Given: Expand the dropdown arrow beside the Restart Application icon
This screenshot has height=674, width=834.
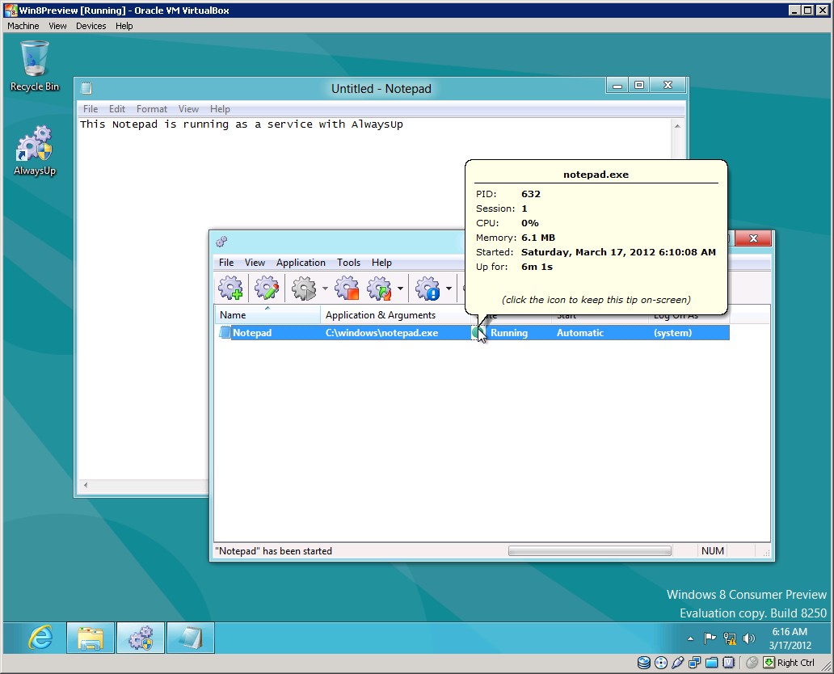Looking at the screenshot, I should point(400,289).
